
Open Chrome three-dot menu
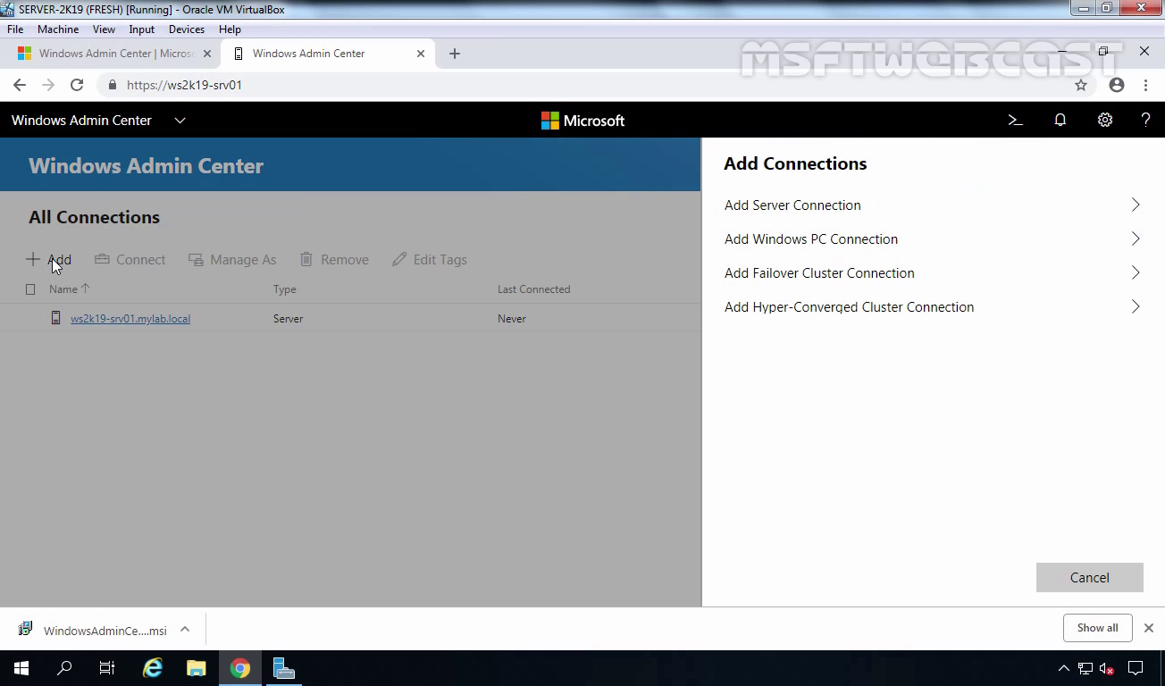pyautogui.click(x=1145, y=85)
